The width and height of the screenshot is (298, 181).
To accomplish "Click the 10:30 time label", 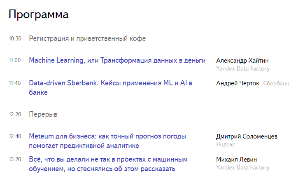I will pos(15,39).
